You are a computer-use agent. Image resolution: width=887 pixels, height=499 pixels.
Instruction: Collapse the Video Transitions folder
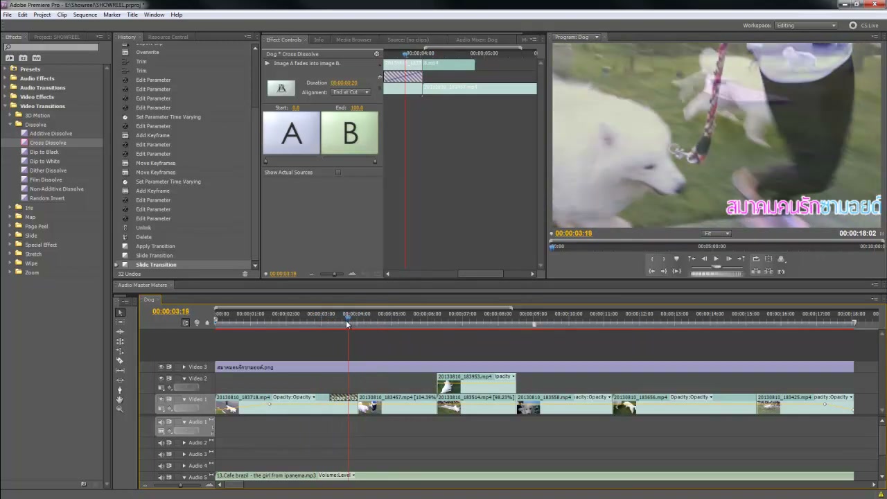click(x=6, y=106)
